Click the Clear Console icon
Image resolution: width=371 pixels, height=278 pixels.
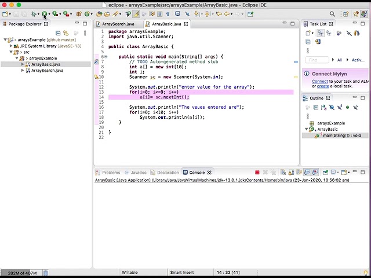click(283, 173)
